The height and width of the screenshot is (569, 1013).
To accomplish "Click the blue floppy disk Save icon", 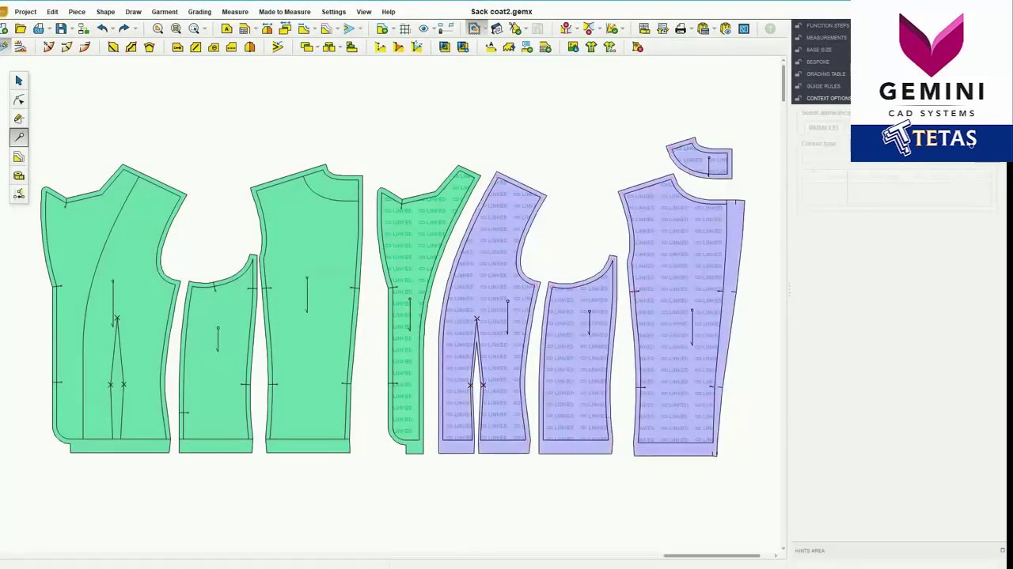I will (x=61, y=28).
